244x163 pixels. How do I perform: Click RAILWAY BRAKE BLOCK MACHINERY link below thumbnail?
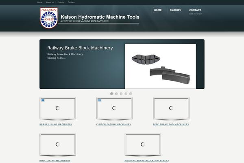147,161
